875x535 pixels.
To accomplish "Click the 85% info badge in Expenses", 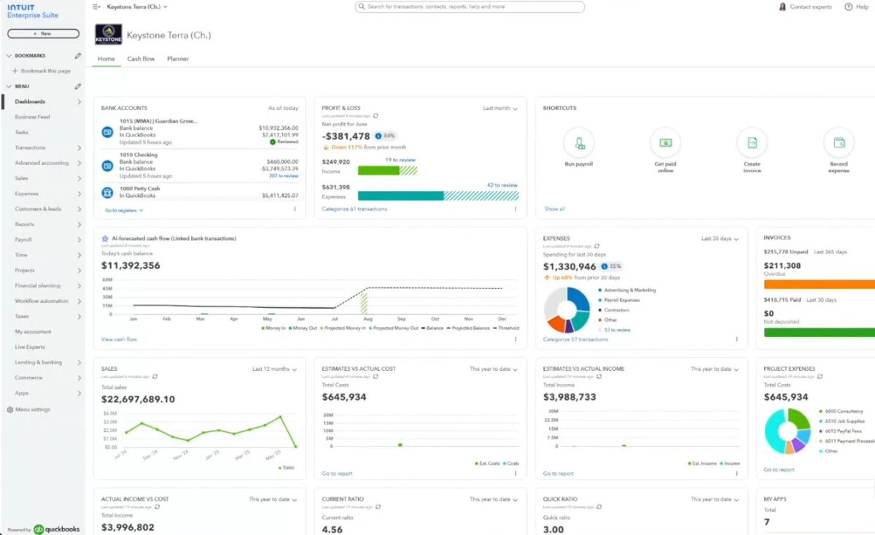I will (612, 266).
